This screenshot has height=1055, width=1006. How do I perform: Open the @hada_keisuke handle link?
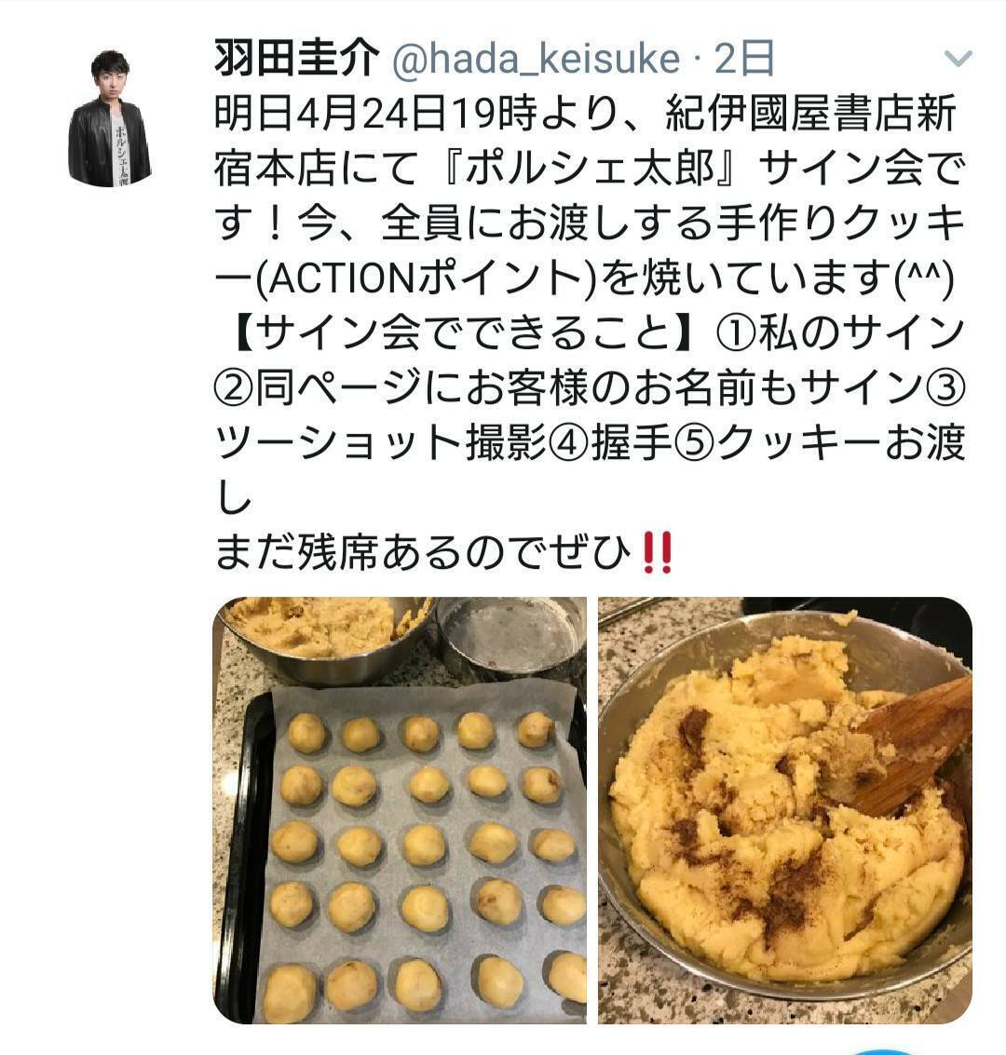(x=536, y=60)
